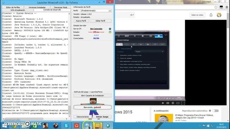
Task: Switch to Descargar Mods tab
Action: click(60, 7)
